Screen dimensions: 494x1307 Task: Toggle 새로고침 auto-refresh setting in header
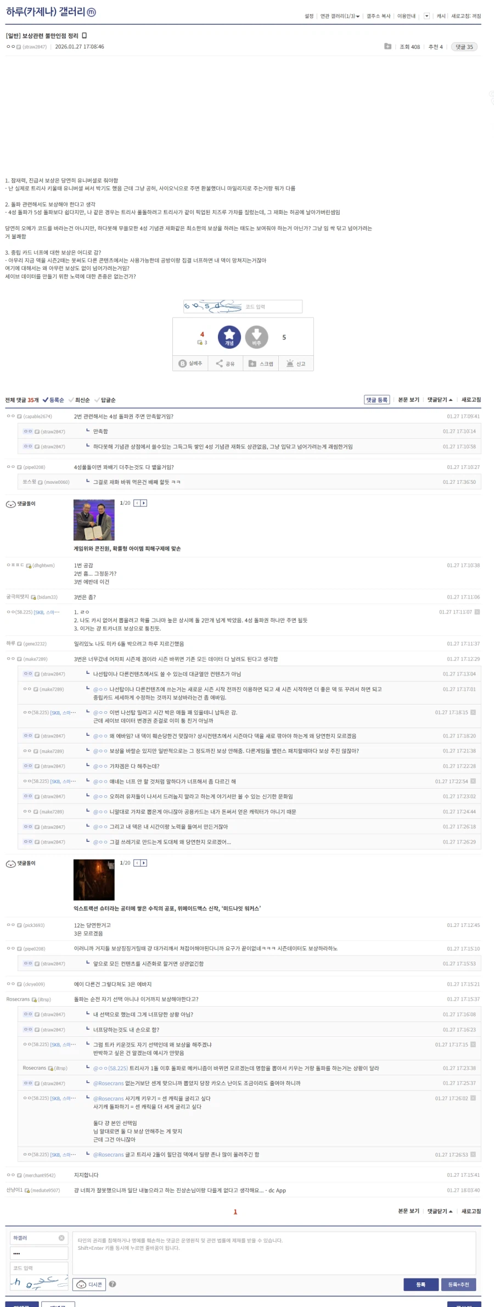tap(466, 16)
